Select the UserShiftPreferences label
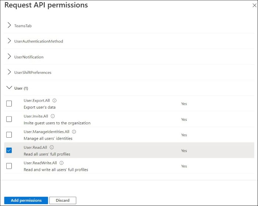Image resolution: width=258 pixels, height=206 pixels. click(33, 73)
